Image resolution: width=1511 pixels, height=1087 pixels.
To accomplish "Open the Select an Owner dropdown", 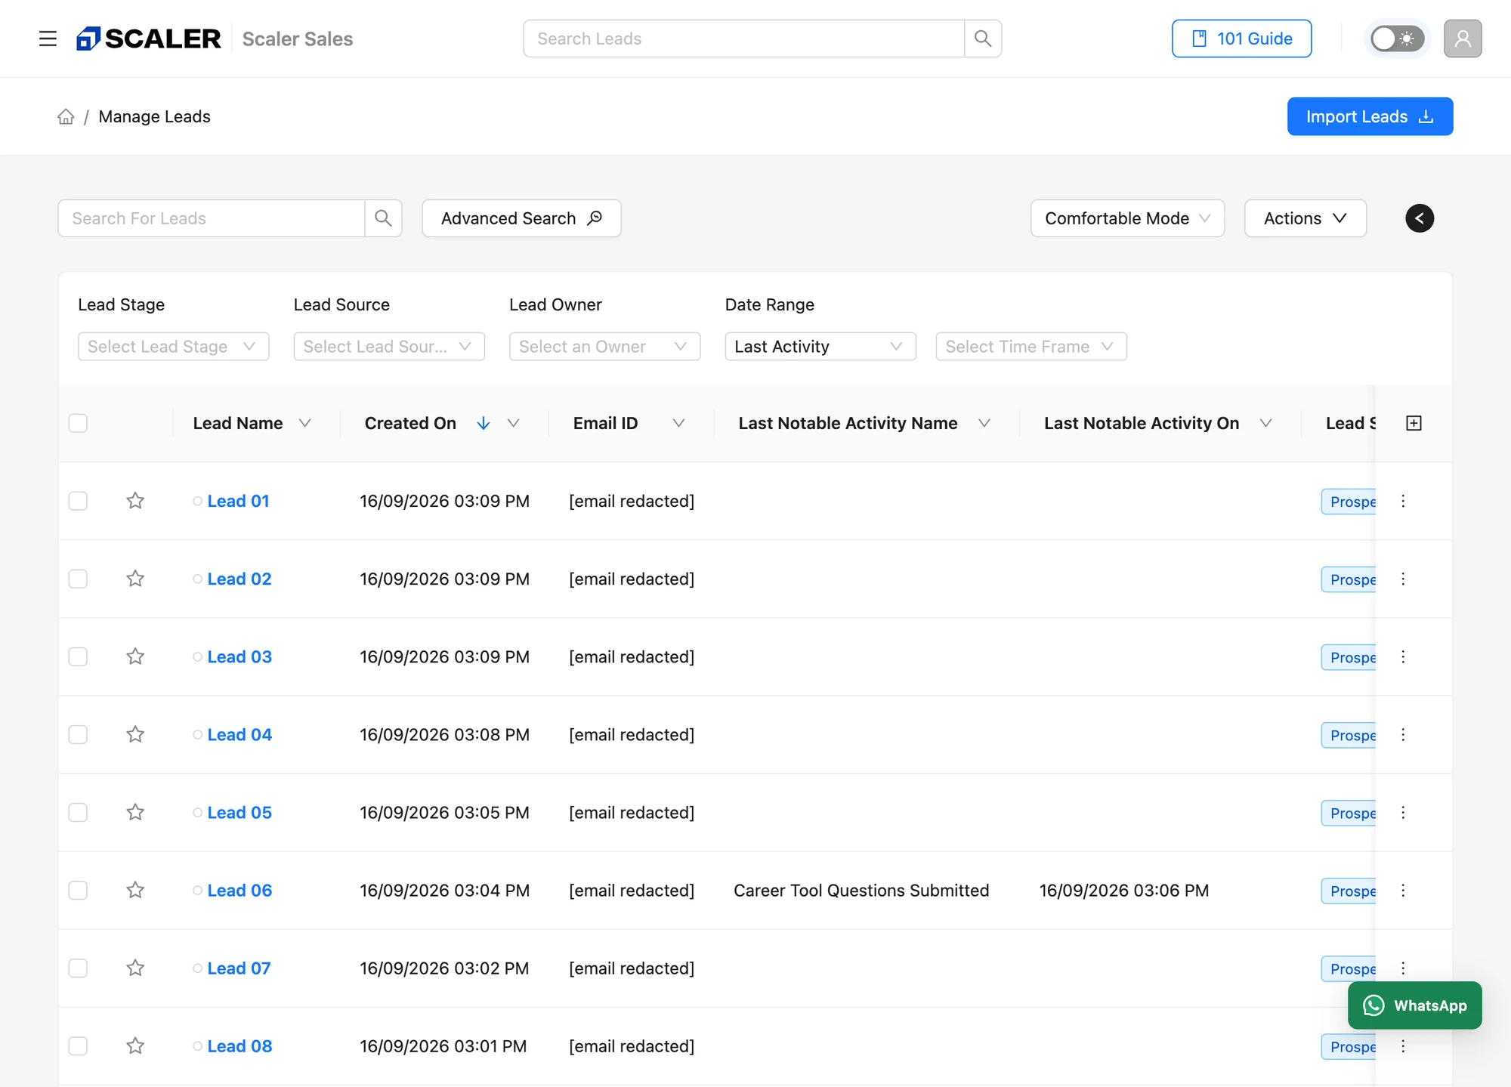I will tap(604, 347).
